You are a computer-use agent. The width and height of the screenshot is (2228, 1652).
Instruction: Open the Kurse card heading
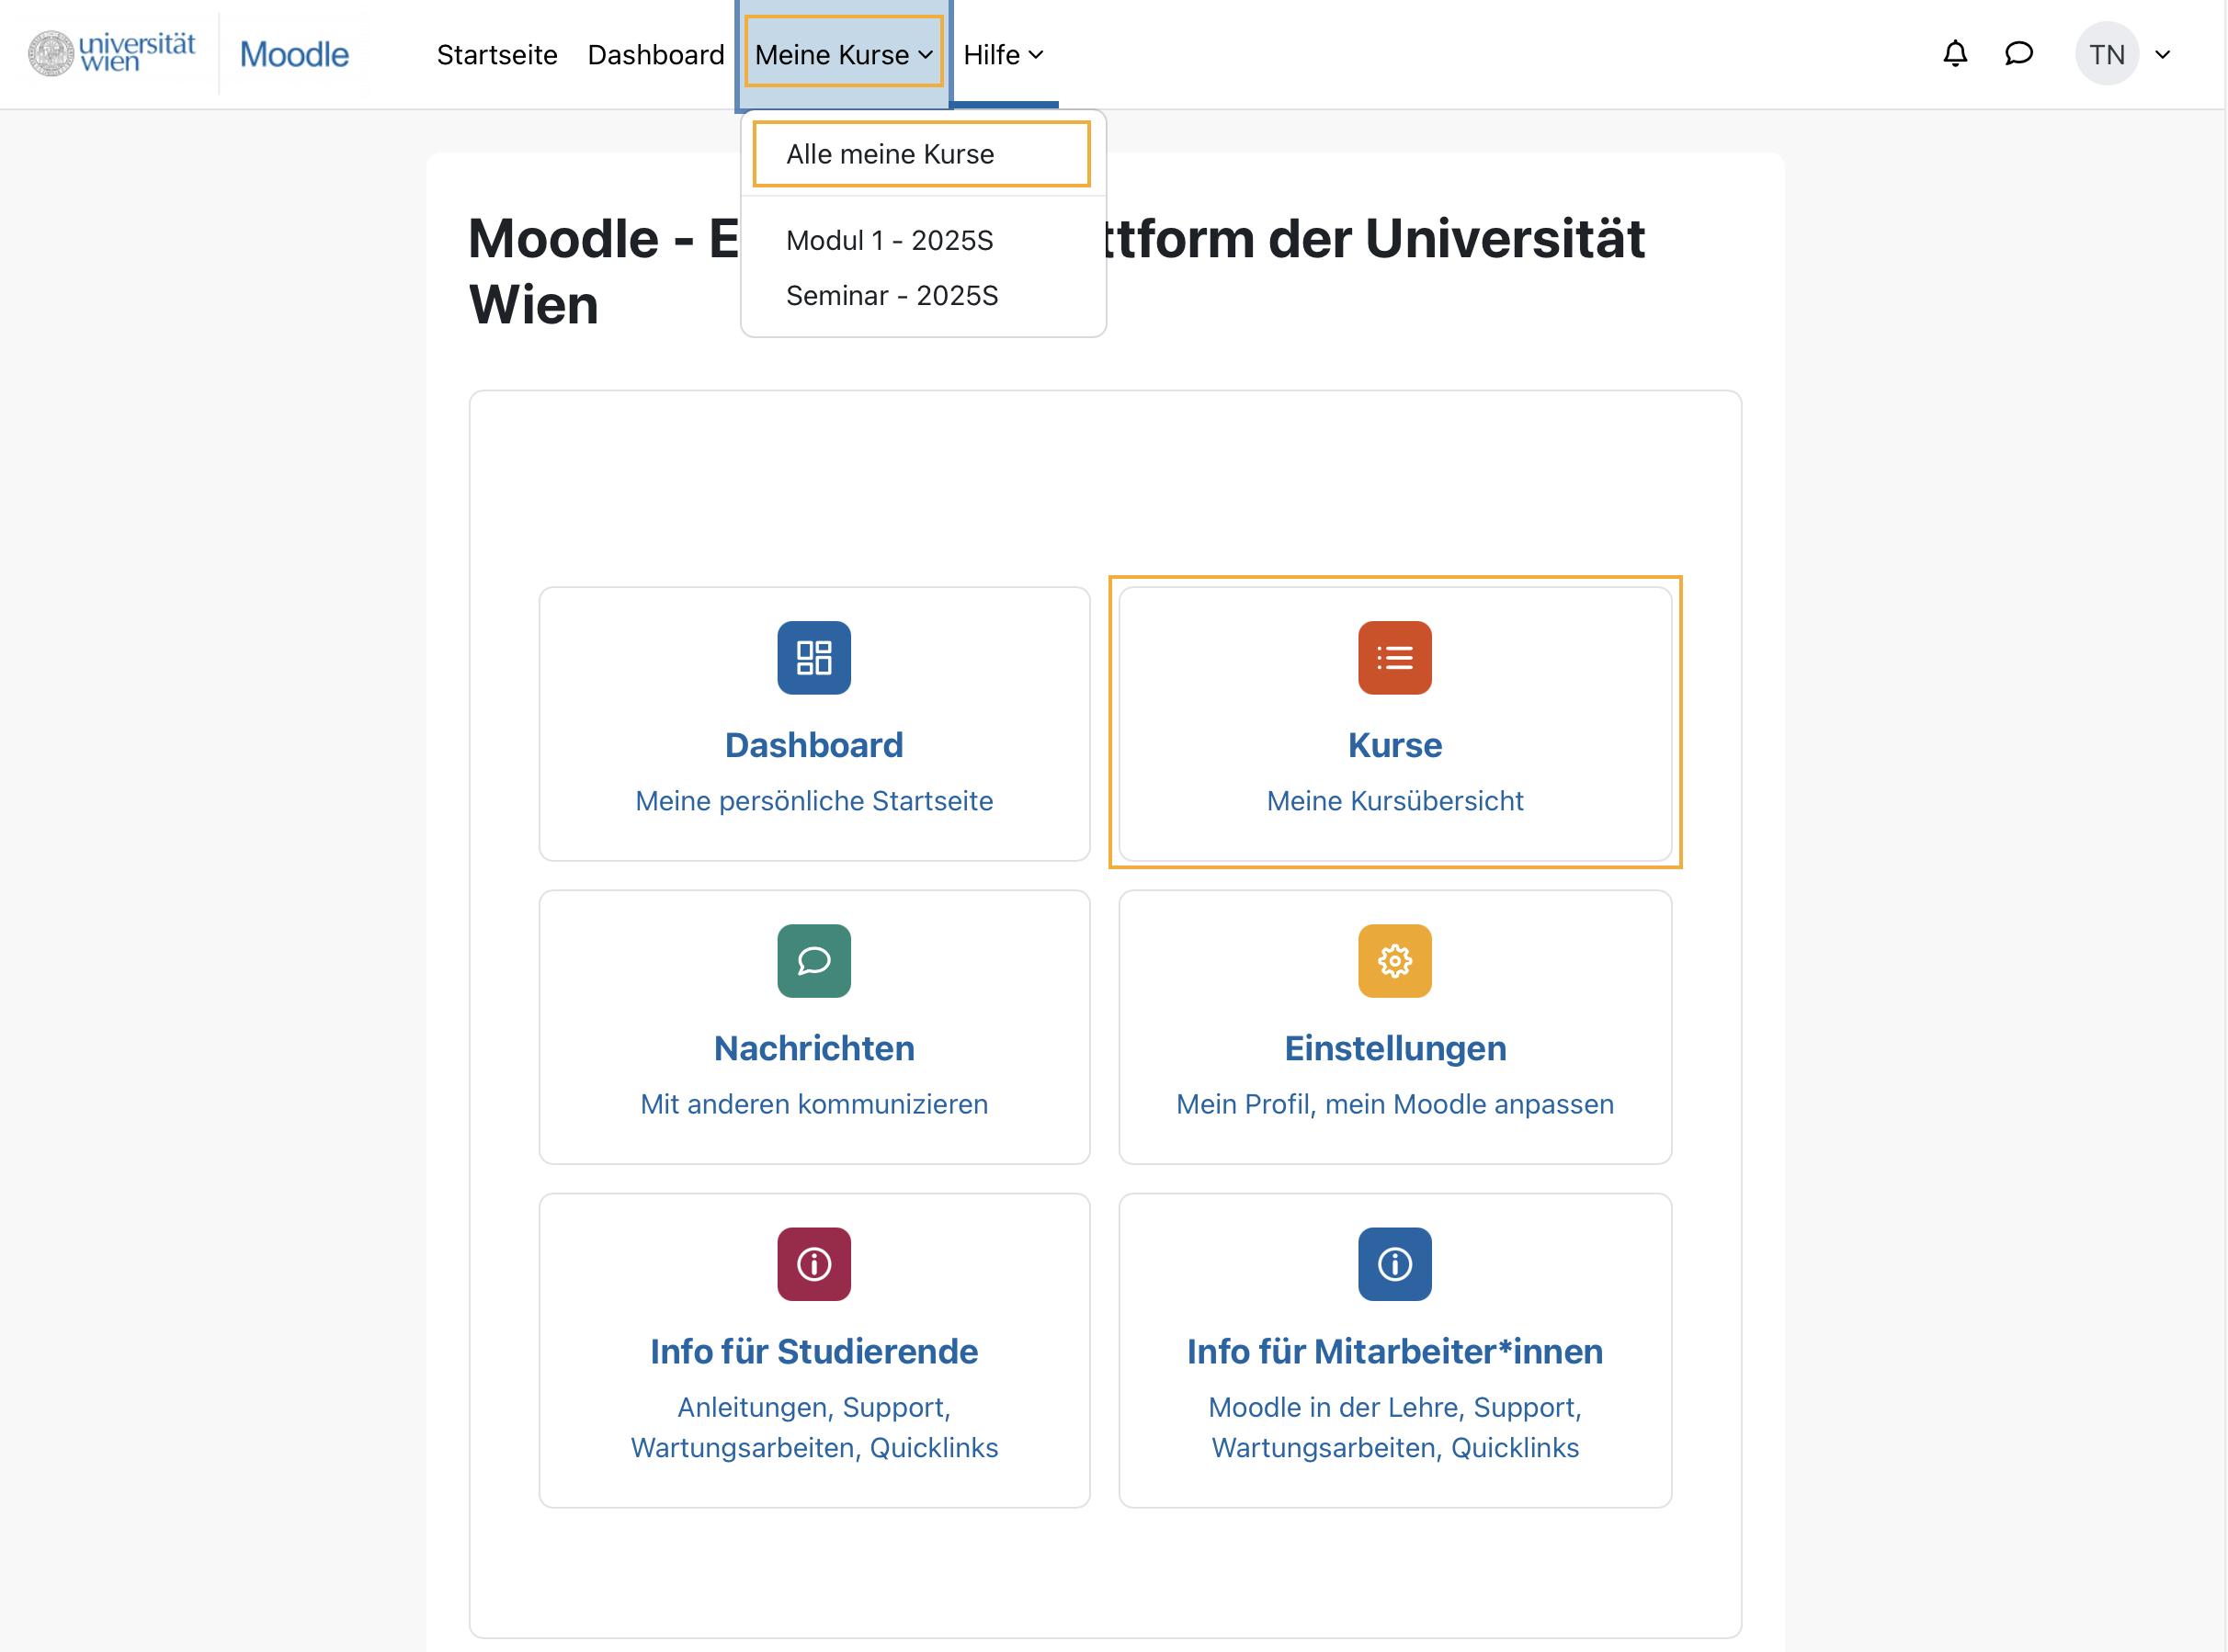[1394, 745]
